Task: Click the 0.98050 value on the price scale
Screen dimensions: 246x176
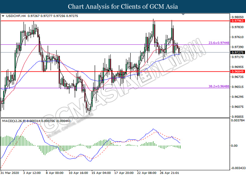Action: (237, 17)
